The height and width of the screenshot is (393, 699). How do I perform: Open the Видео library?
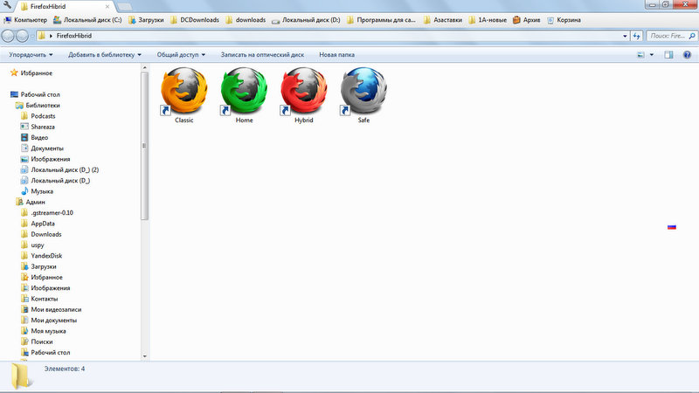point(34,137)
